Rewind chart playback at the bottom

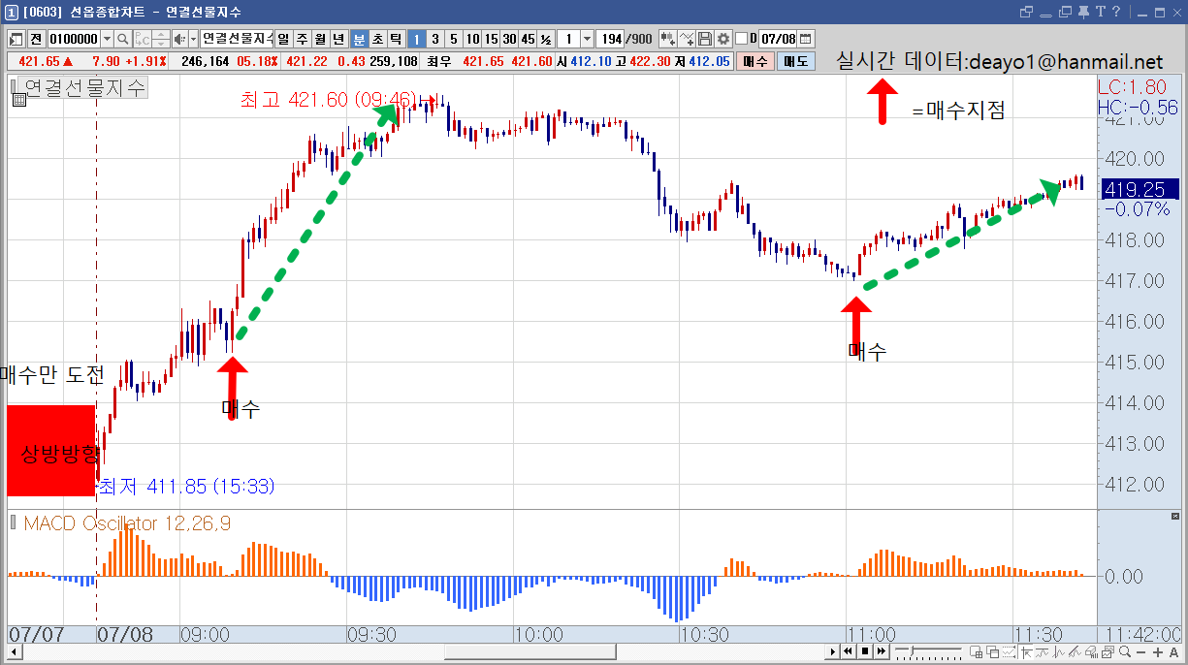[x=848, y=651]
